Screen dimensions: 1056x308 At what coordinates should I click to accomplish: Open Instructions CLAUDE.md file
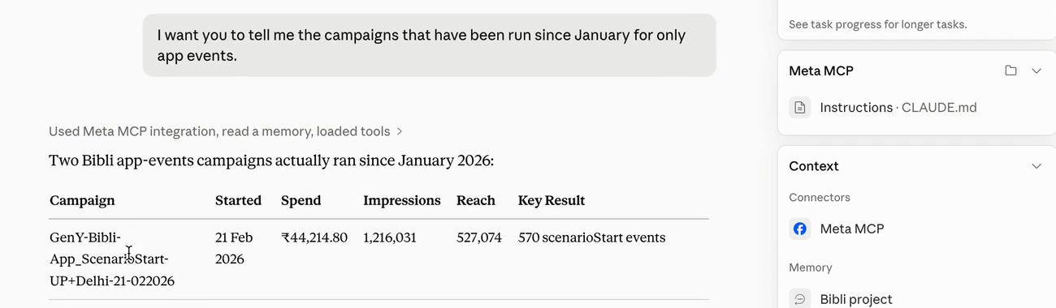click(x=898, y=108)
